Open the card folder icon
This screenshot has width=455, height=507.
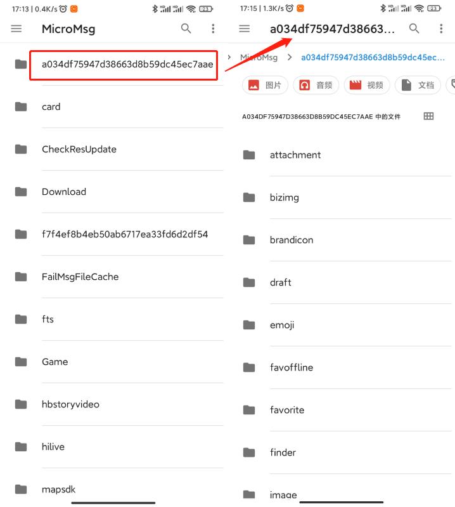pos(21,107)
